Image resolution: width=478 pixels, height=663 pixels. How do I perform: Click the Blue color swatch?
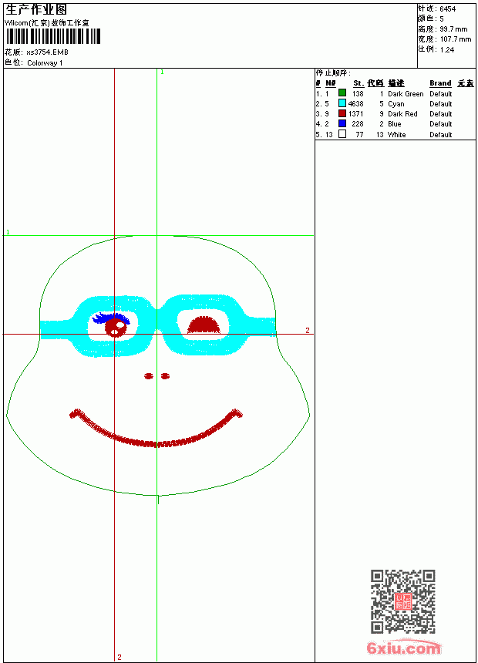[342, 123]
